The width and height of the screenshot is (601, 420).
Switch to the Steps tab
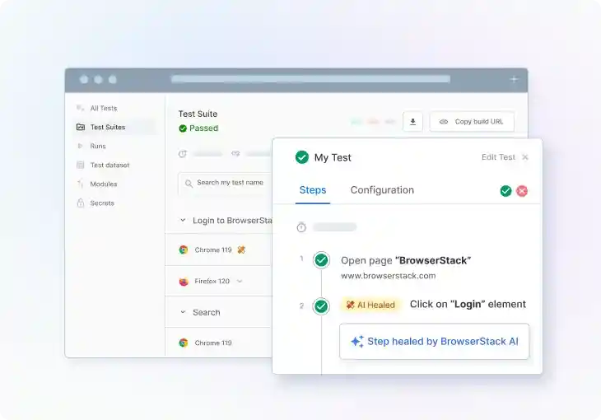coord(313,190)
